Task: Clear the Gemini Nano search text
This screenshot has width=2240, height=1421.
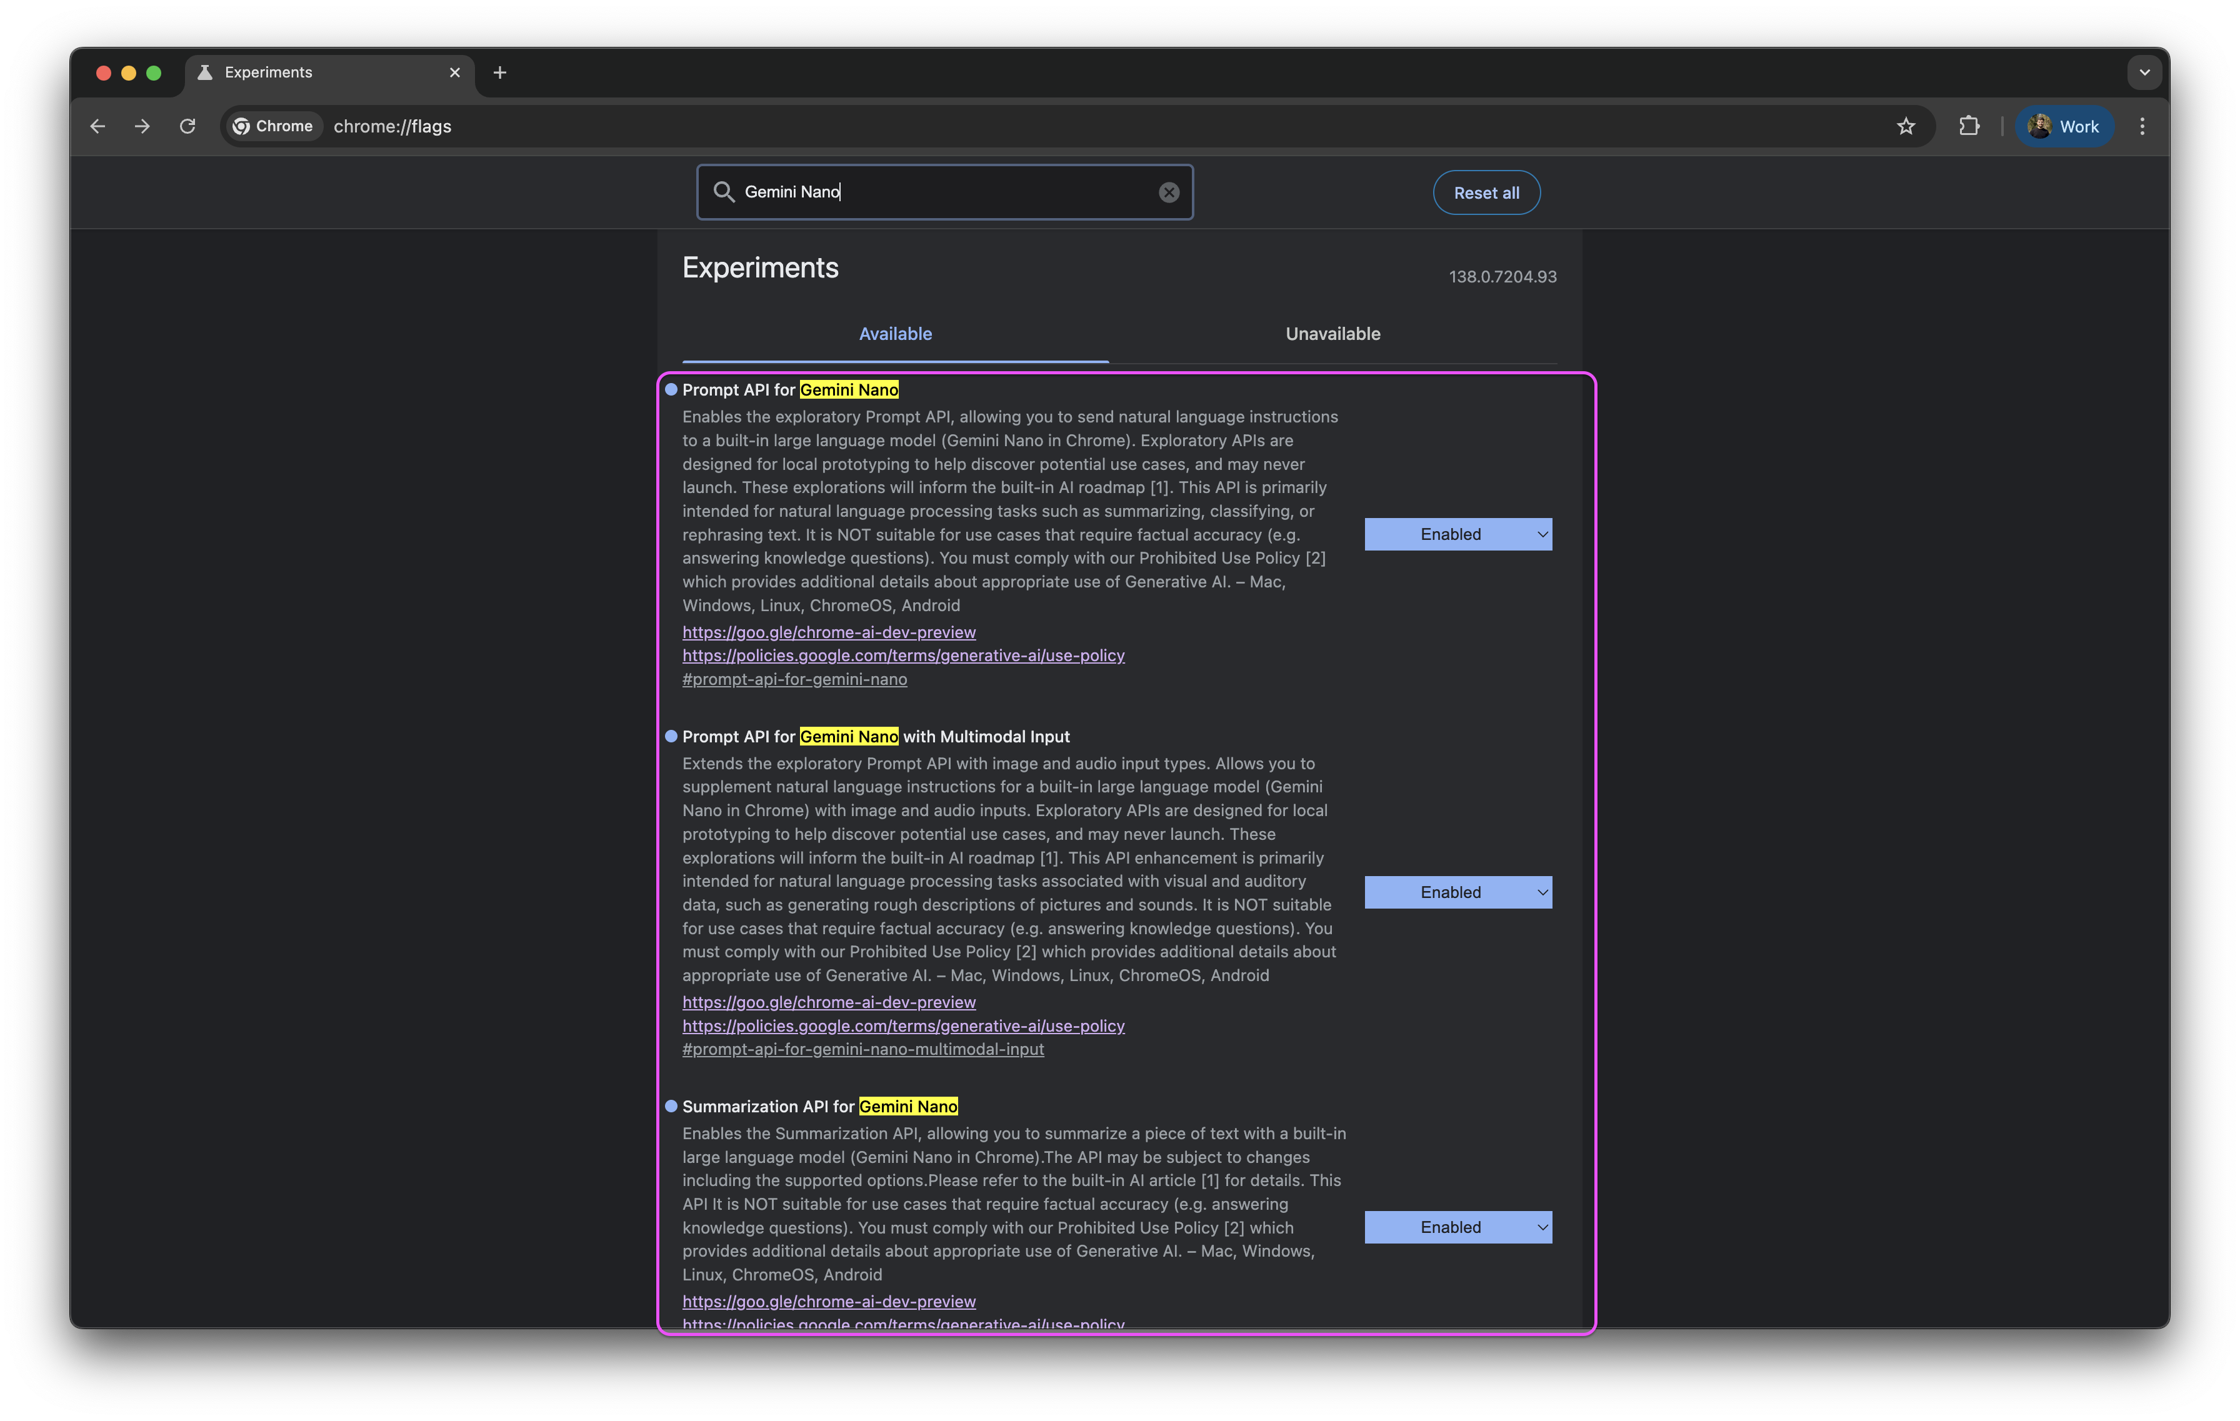Action: click(x=1169, y=192)
